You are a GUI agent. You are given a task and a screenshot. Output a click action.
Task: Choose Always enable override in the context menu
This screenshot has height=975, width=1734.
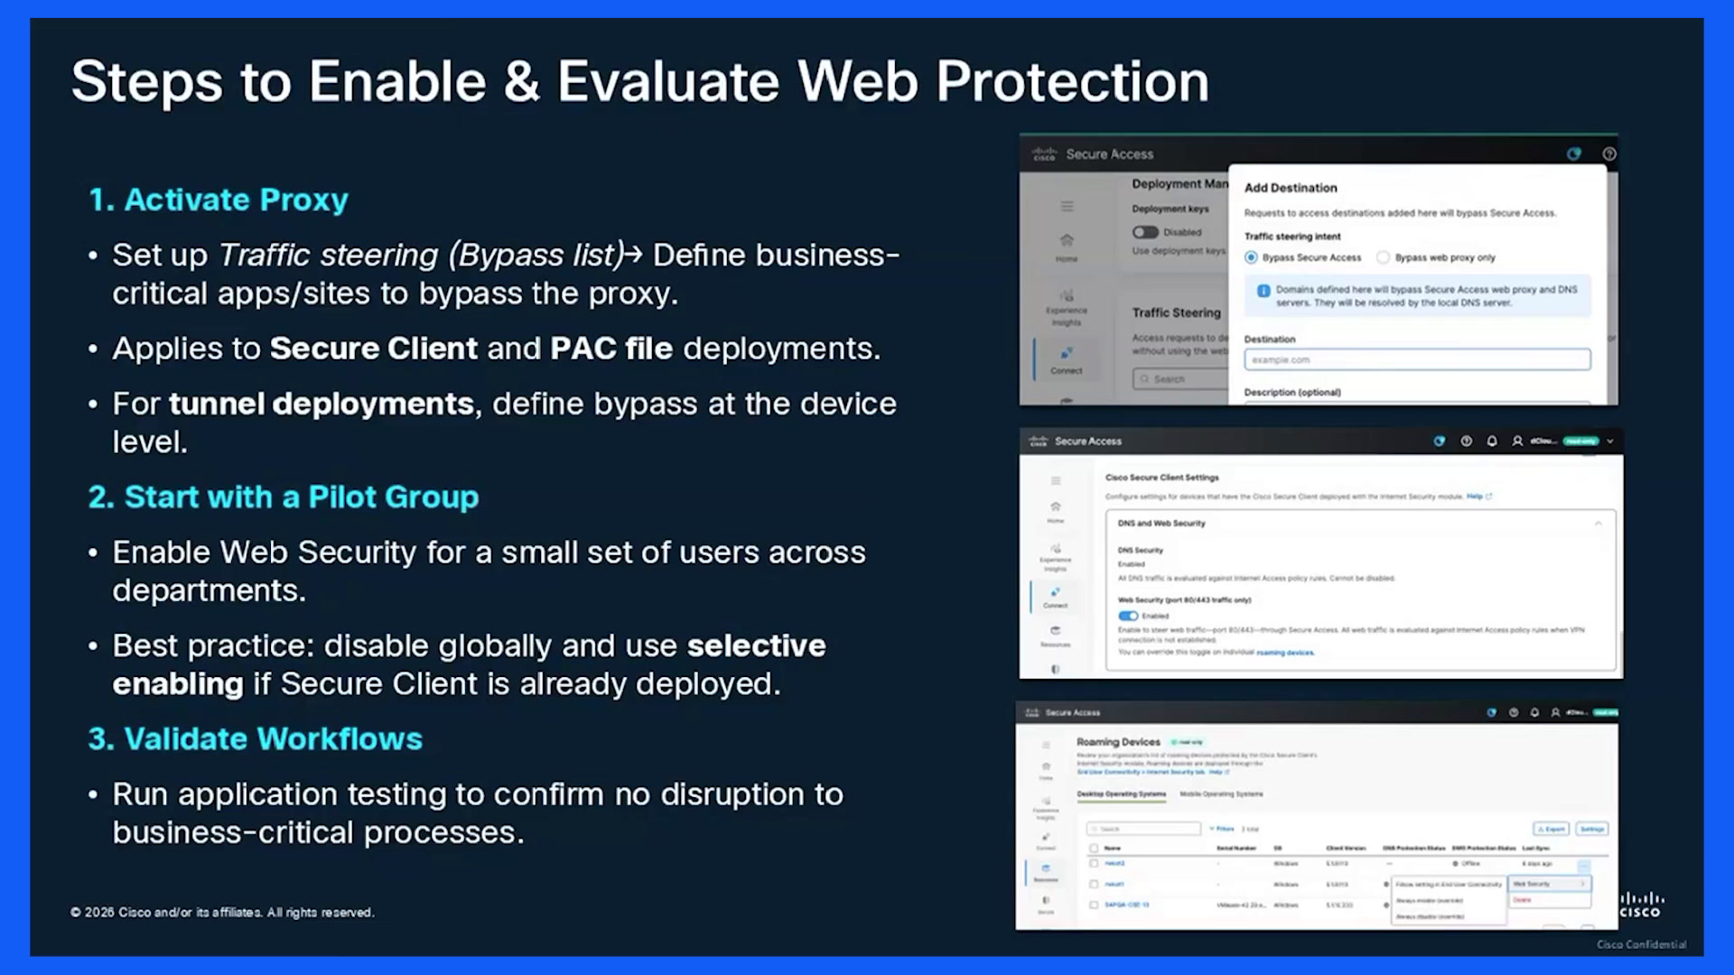point(1430,901)
